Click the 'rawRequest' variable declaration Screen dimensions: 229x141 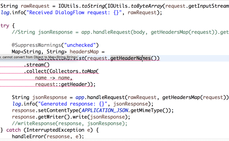pyautogui.click(x=35, y=6)
